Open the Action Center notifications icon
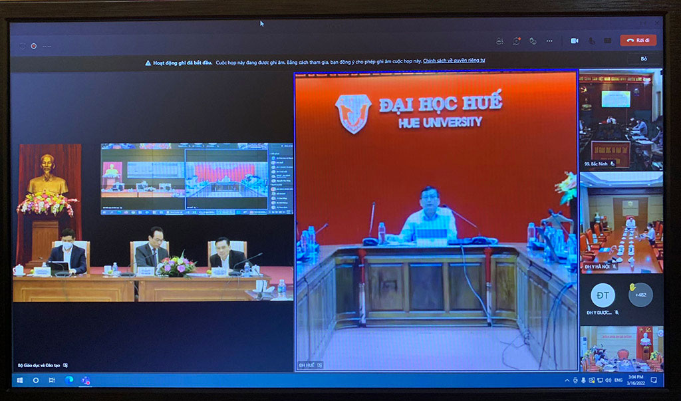Image resolution: width=681 pixels, height=401 pixels. click(x=654, y=380)
